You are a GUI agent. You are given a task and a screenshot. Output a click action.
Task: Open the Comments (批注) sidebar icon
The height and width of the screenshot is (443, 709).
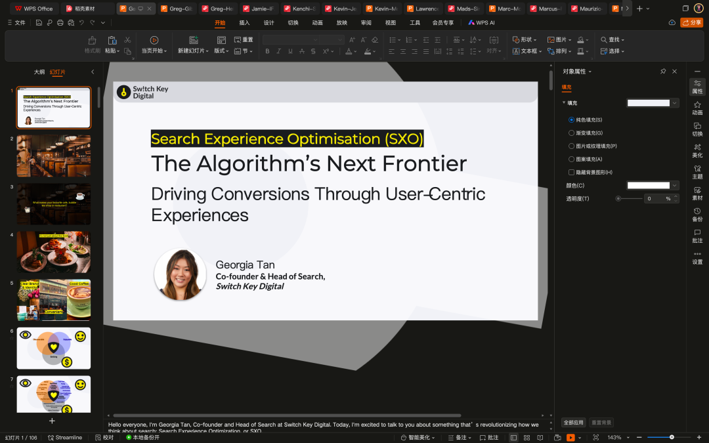point(697,236)
